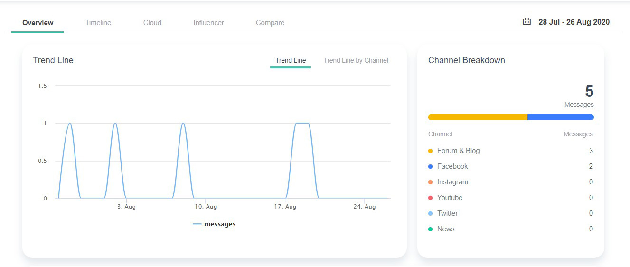Click the red Youtube legend dot
Viewport: 630px width, 267px height.
coord(430,198)
